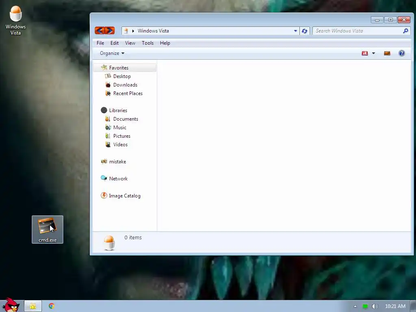Expand the address bar history dropdown
The image size is (416, 312).
point(295,31)
